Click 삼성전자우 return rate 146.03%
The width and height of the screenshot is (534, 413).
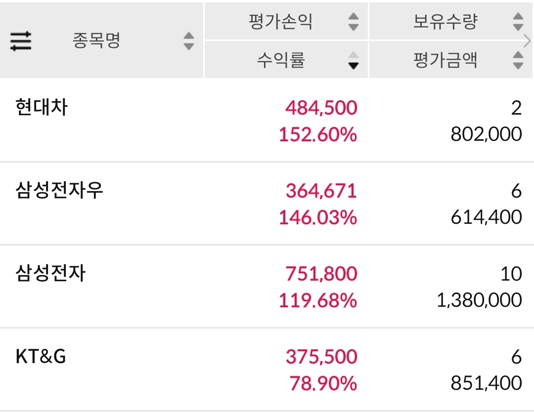click(318, 217)
